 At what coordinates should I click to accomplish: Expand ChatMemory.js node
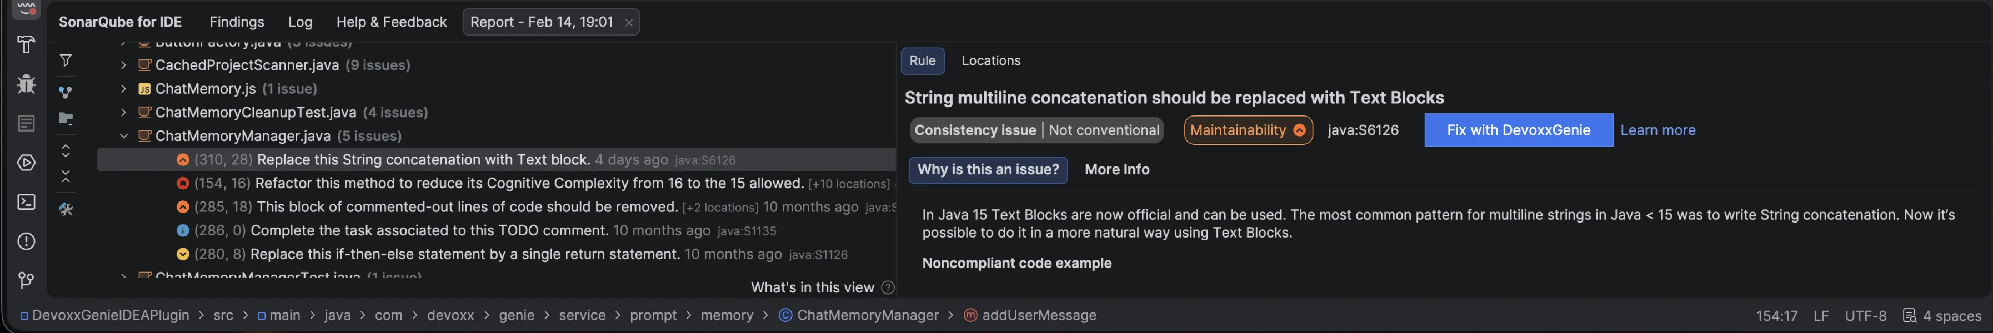tap(123, 89)
